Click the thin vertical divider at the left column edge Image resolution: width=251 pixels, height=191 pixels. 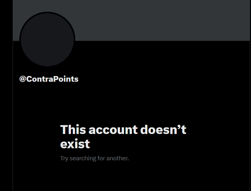[13, 115]
